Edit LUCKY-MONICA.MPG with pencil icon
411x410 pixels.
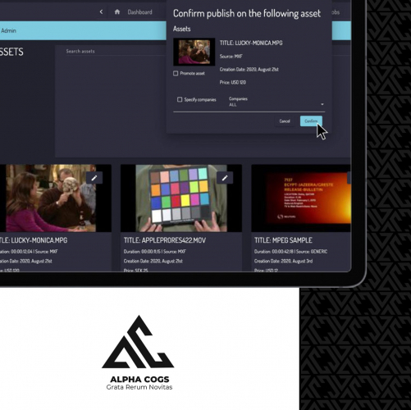[x=94, y=178]
